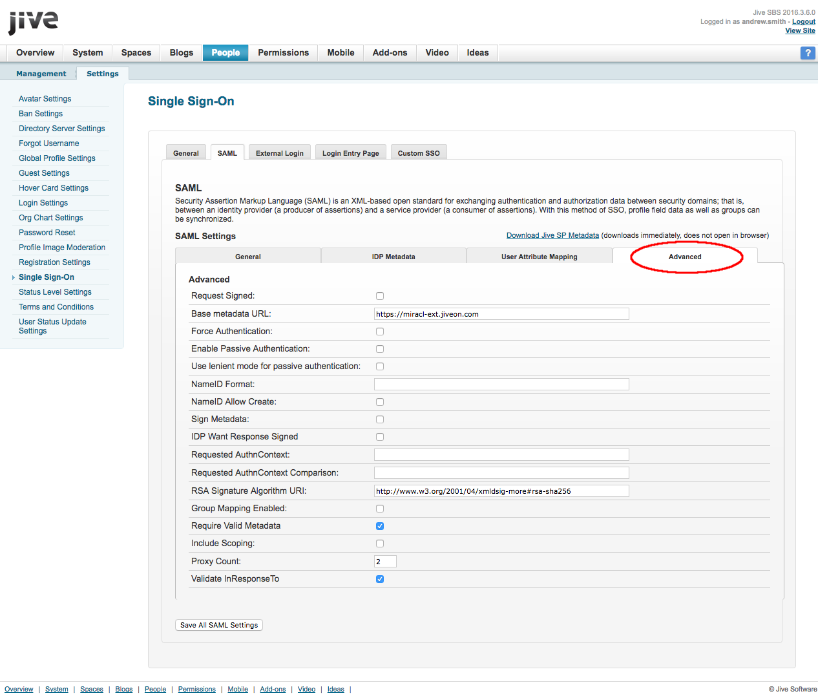Open Directory Server Settings
This screenshot has height=698, width=818.
[x=62, y=129]
